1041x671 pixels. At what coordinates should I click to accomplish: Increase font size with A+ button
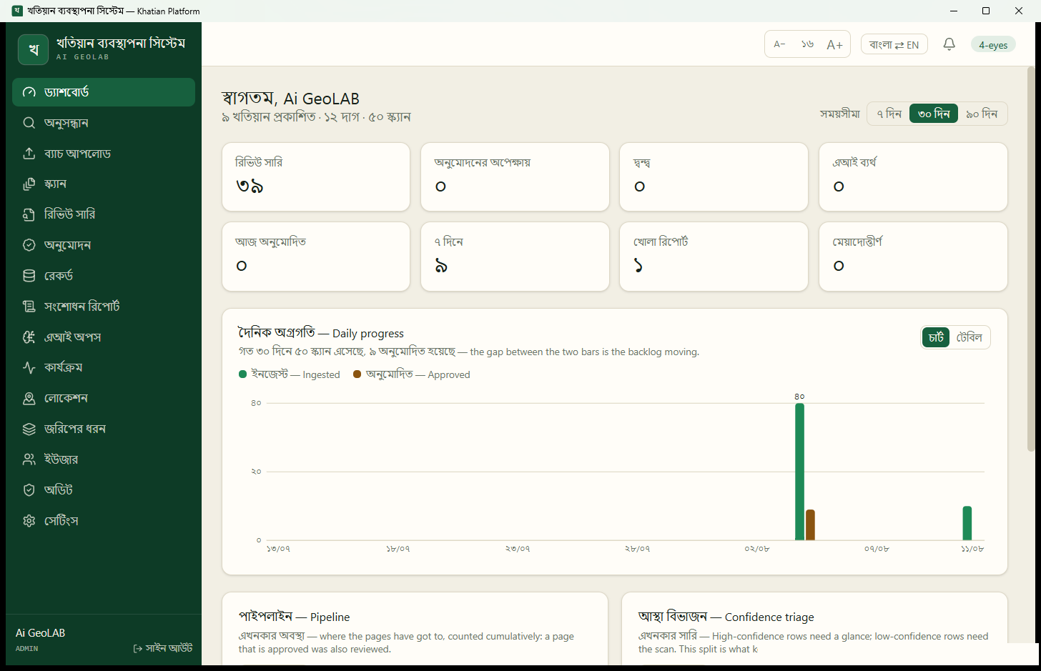[834, 44]
